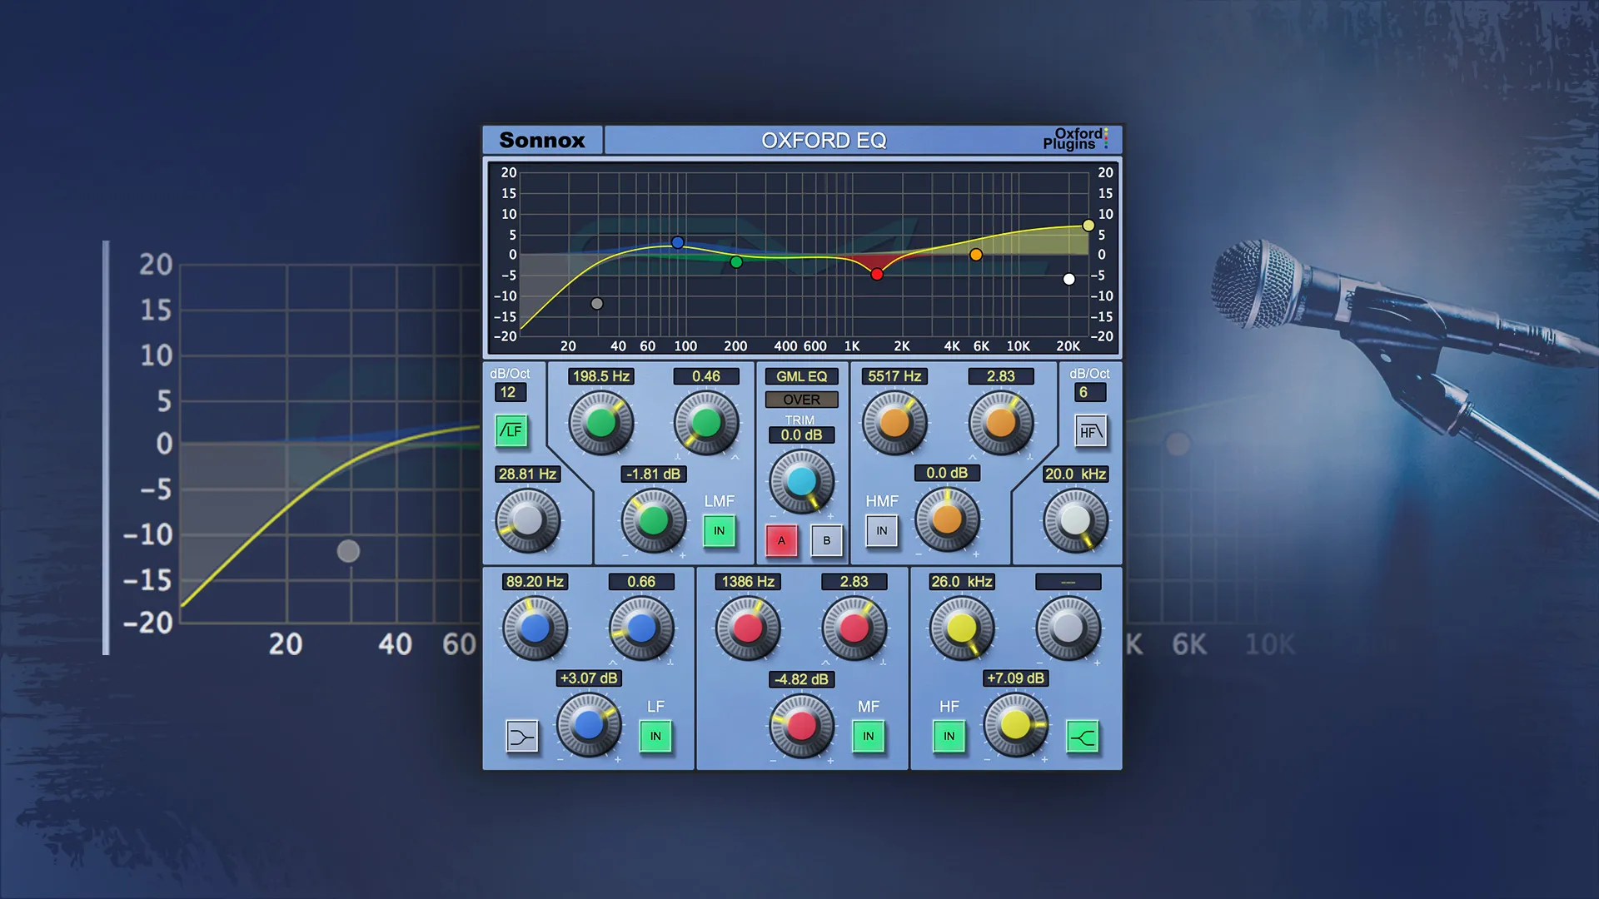Image resolution: width=1599 pixels, height=899 pixels.
Task: Click the high-cut slope value 6
Action: point(1088,393)
